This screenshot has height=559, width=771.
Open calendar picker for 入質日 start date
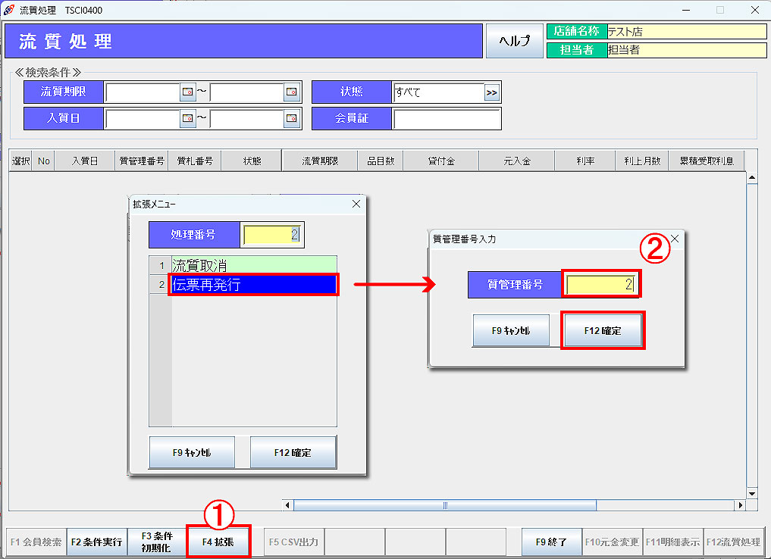(x=187, y=118)
